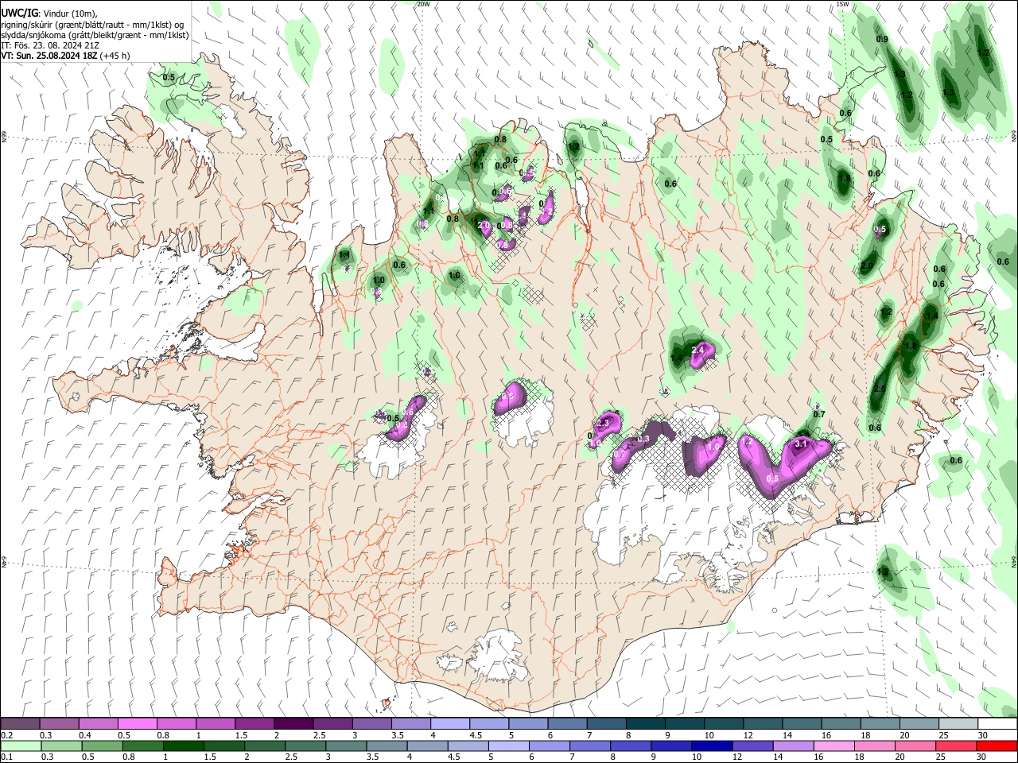Viewport: 1018px width, 763px height.
Task: Click the init time 'IT: Fös. 23. 08. 2024 21Z'
Action: click(x=49, y=45)
